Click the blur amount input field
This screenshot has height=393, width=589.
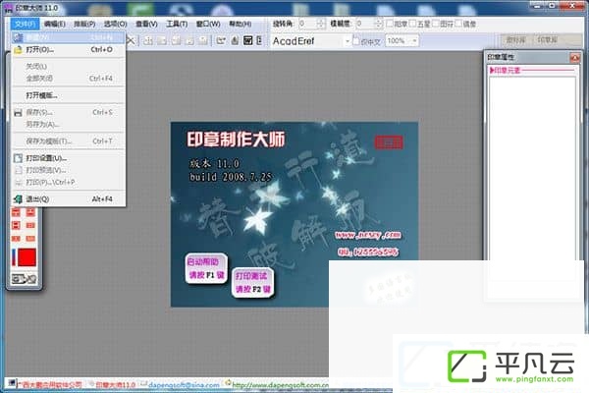(365, 24)
